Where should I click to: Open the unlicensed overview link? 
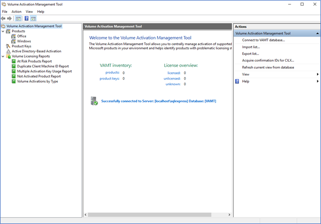172,79
